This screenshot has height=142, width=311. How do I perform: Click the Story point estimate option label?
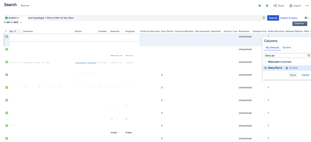pyautogui.click(x=280, y=62)
